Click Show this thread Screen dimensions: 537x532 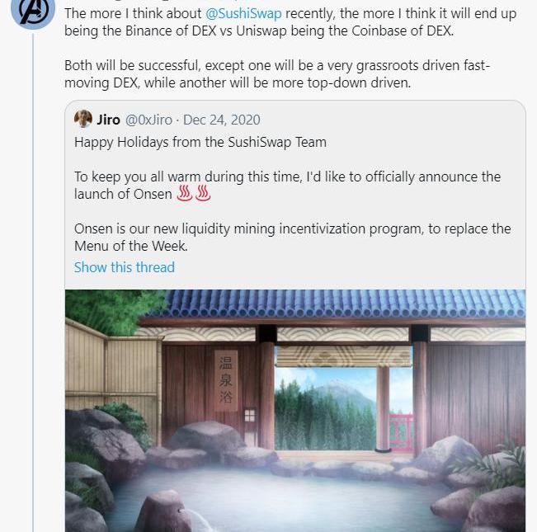pos(125,267)
